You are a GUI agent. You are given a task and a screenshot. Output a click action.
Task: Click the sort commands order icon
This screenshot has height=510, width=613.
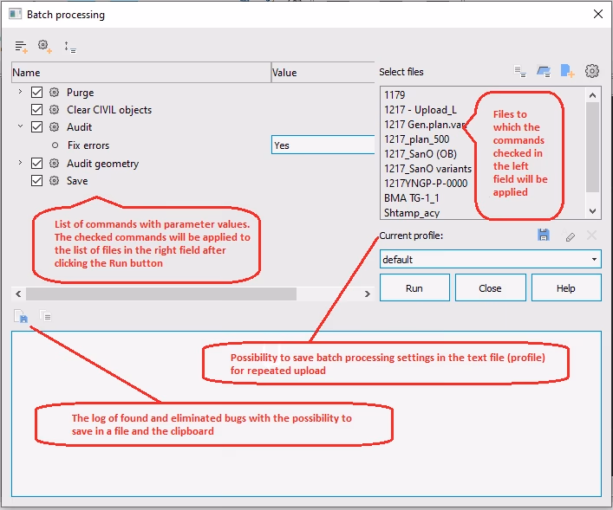(70, 48)
